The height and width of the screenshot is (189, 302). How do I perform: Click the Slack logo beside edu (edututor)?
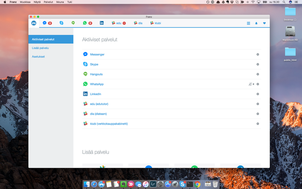pyautogui.click(x=85, y=104)
